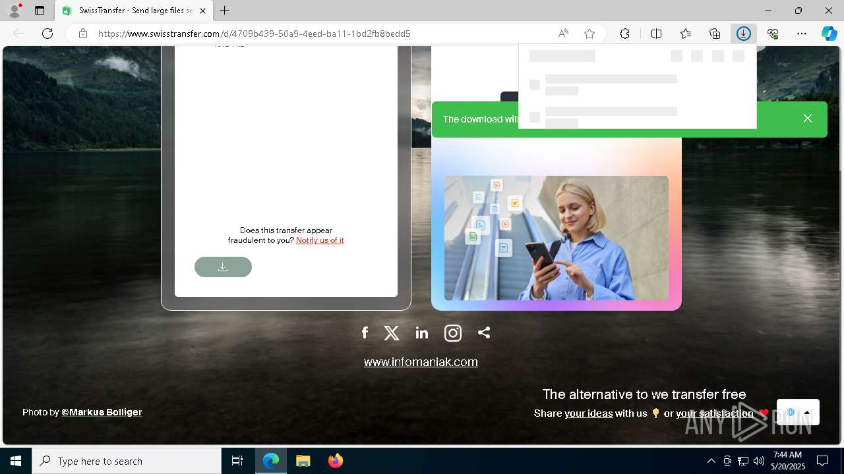Screen dimensions: 844x474
Task: Go back to previous page
Action: [x=18, y=34]
